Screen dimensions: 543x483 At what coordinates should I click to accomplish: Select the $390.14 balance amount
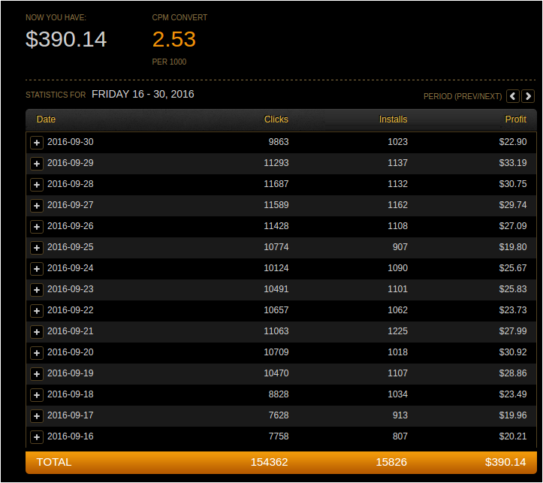pos(66,39)
